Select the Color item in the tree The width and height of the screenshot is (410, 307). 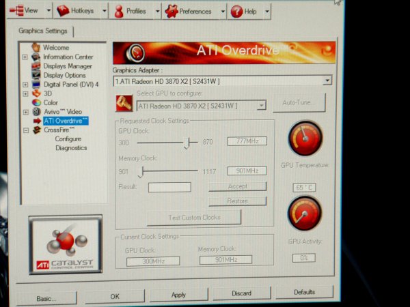[x=51, y=102]
